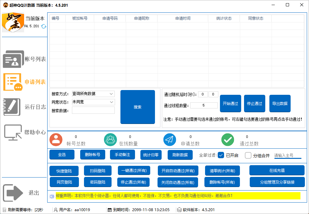Switch to the 帐号列表 tab

(x=35, y=59)
